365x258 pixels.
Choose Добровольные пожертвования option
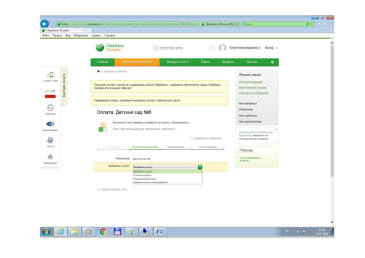(x=168, y=182)
